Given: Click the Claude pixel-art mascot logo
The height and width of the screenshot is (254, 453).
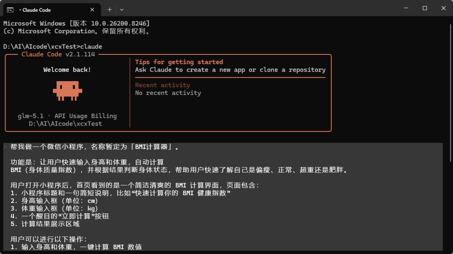Looking at the screenshot, I should pyautogui.click(x=67, y=90).
